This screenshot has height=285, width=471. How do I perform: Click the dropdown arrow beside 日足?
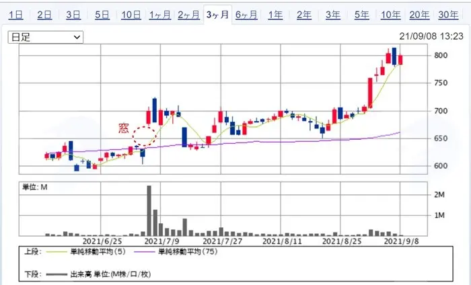click(x=77, y=37)
